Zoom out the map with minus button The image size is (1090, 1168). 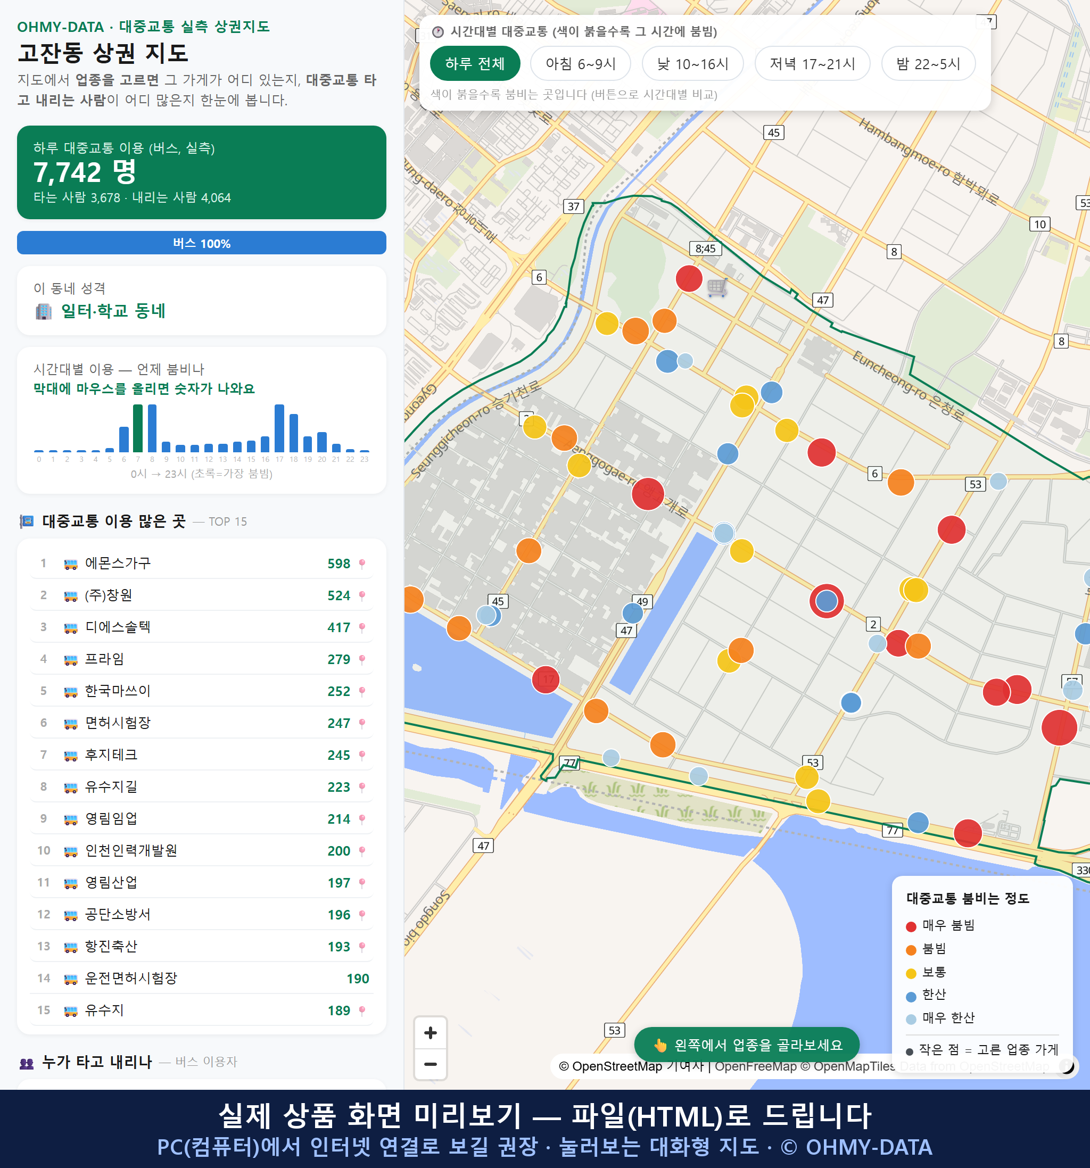tap(430, 1064)
